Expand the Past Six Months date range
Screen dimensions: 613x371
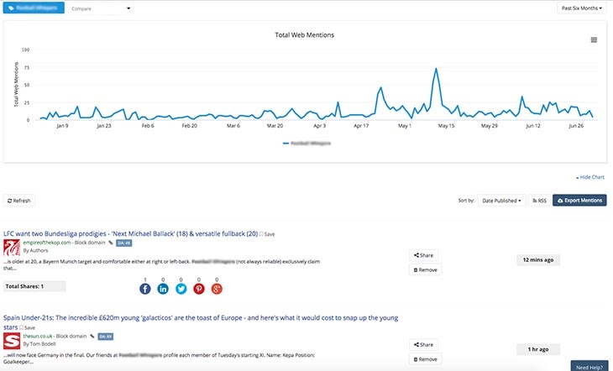point(581,8)
